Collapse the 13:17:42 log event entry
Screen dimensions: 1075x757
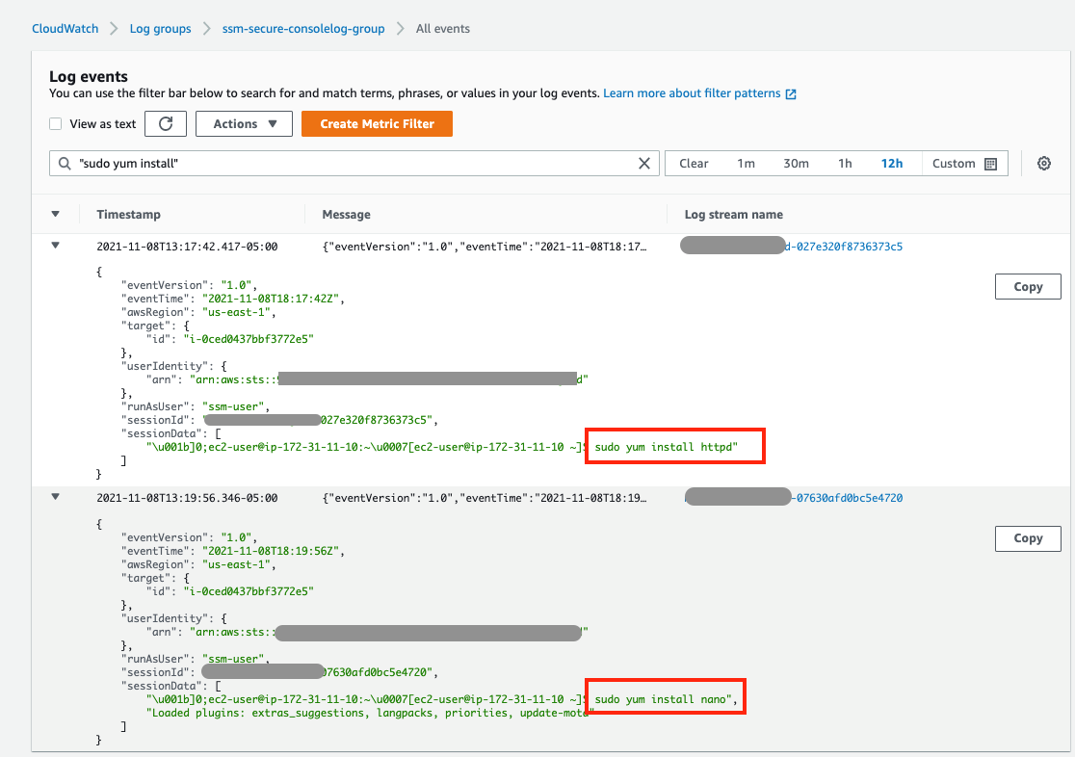(55, 245)
